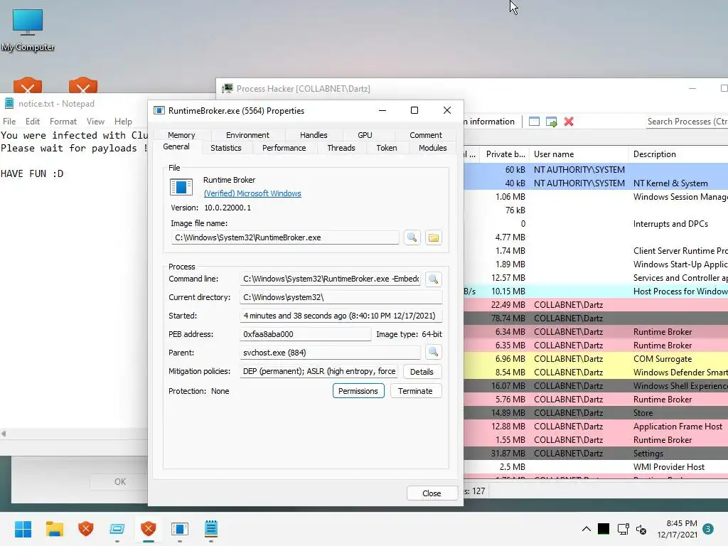Open Notepad's View menu
The width and height of the screenshot is (728, 546).
pos(95,122)
